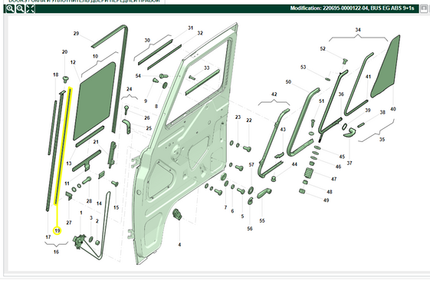Select part callout 43
430x284 pixels.
click(283, 130)
